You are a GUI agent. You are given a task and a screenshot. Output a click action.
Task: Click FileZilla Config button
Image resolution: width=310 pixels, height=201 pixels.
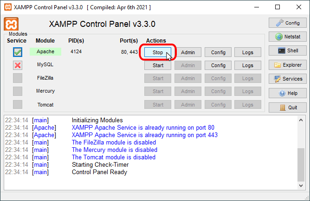tap(218, 78)
